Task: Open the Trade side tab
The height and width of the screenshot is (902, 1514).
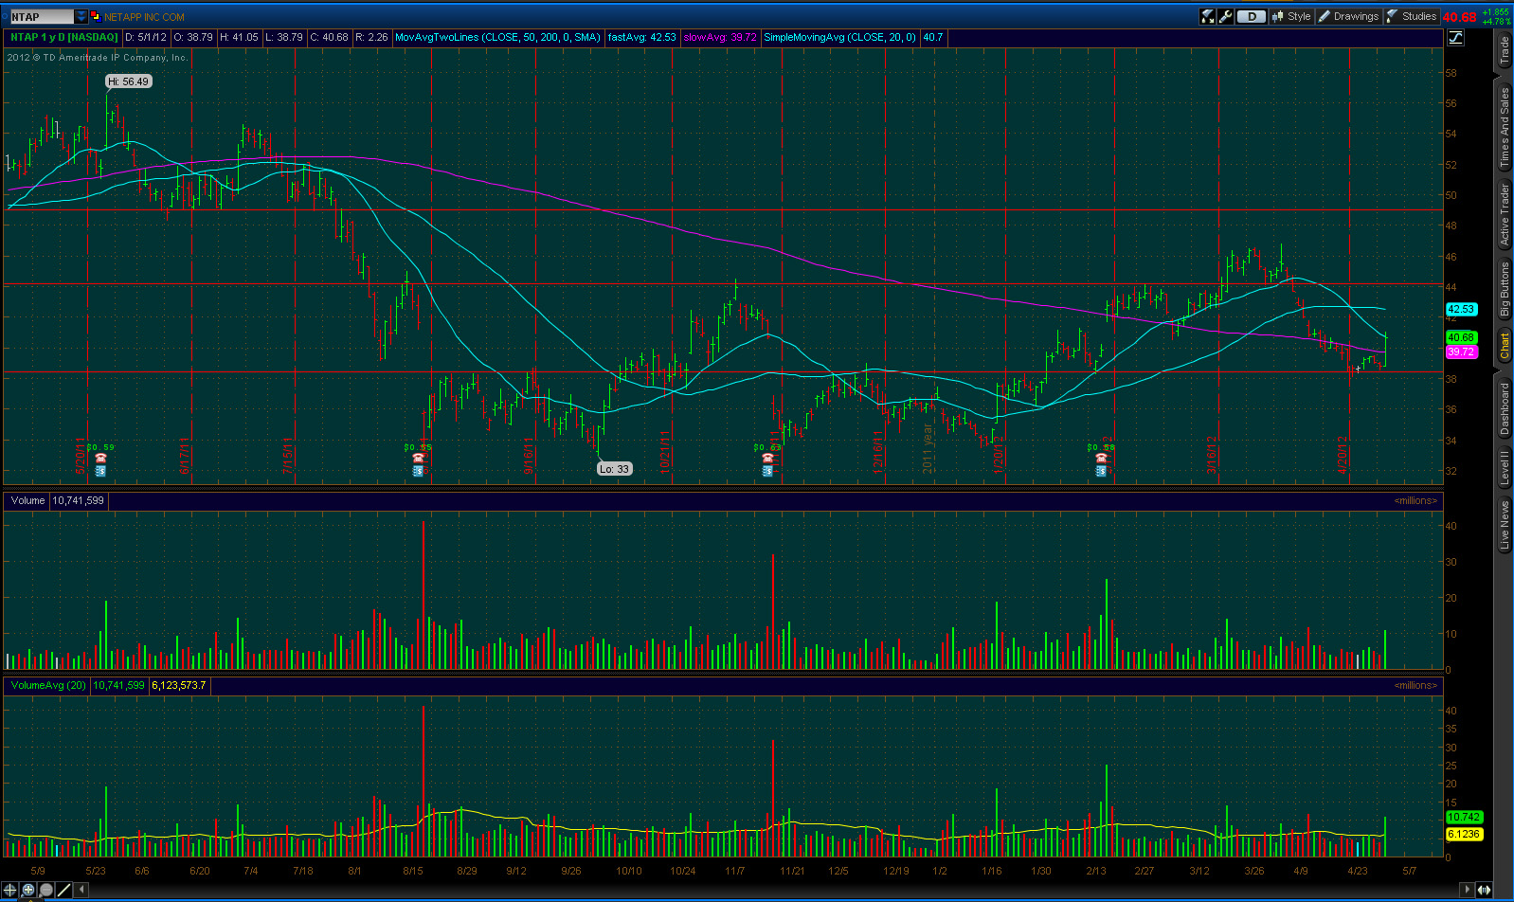Action: point(1505,50)
